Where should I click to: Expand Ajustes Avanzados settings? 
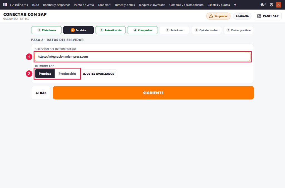coord(99,74)
